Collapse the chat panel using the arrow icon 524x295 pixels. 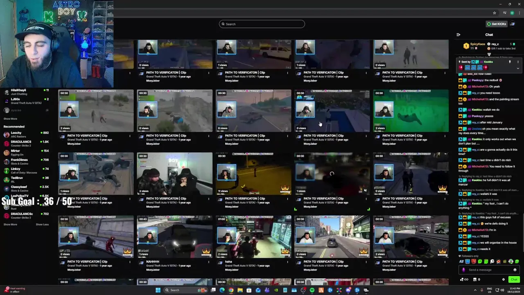458,35
